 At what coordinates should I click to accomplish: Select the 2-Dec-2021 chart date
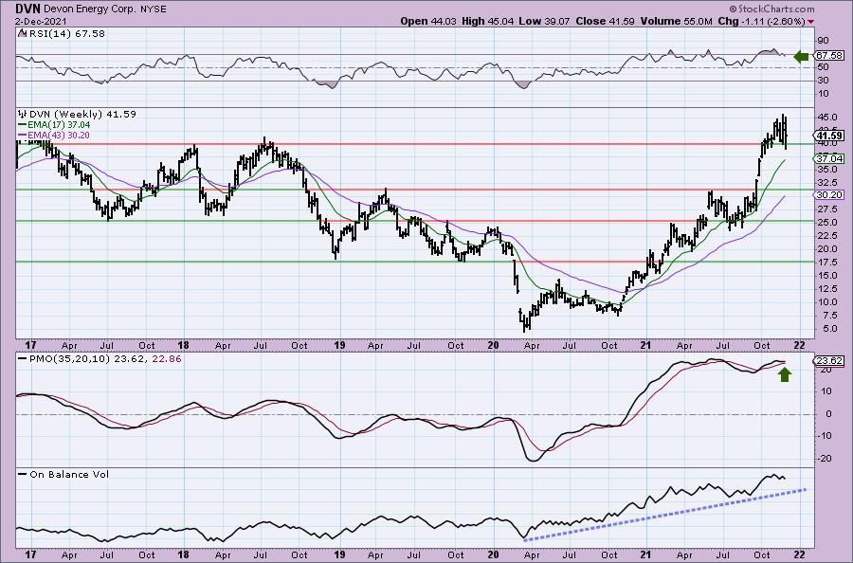point(42,21)
